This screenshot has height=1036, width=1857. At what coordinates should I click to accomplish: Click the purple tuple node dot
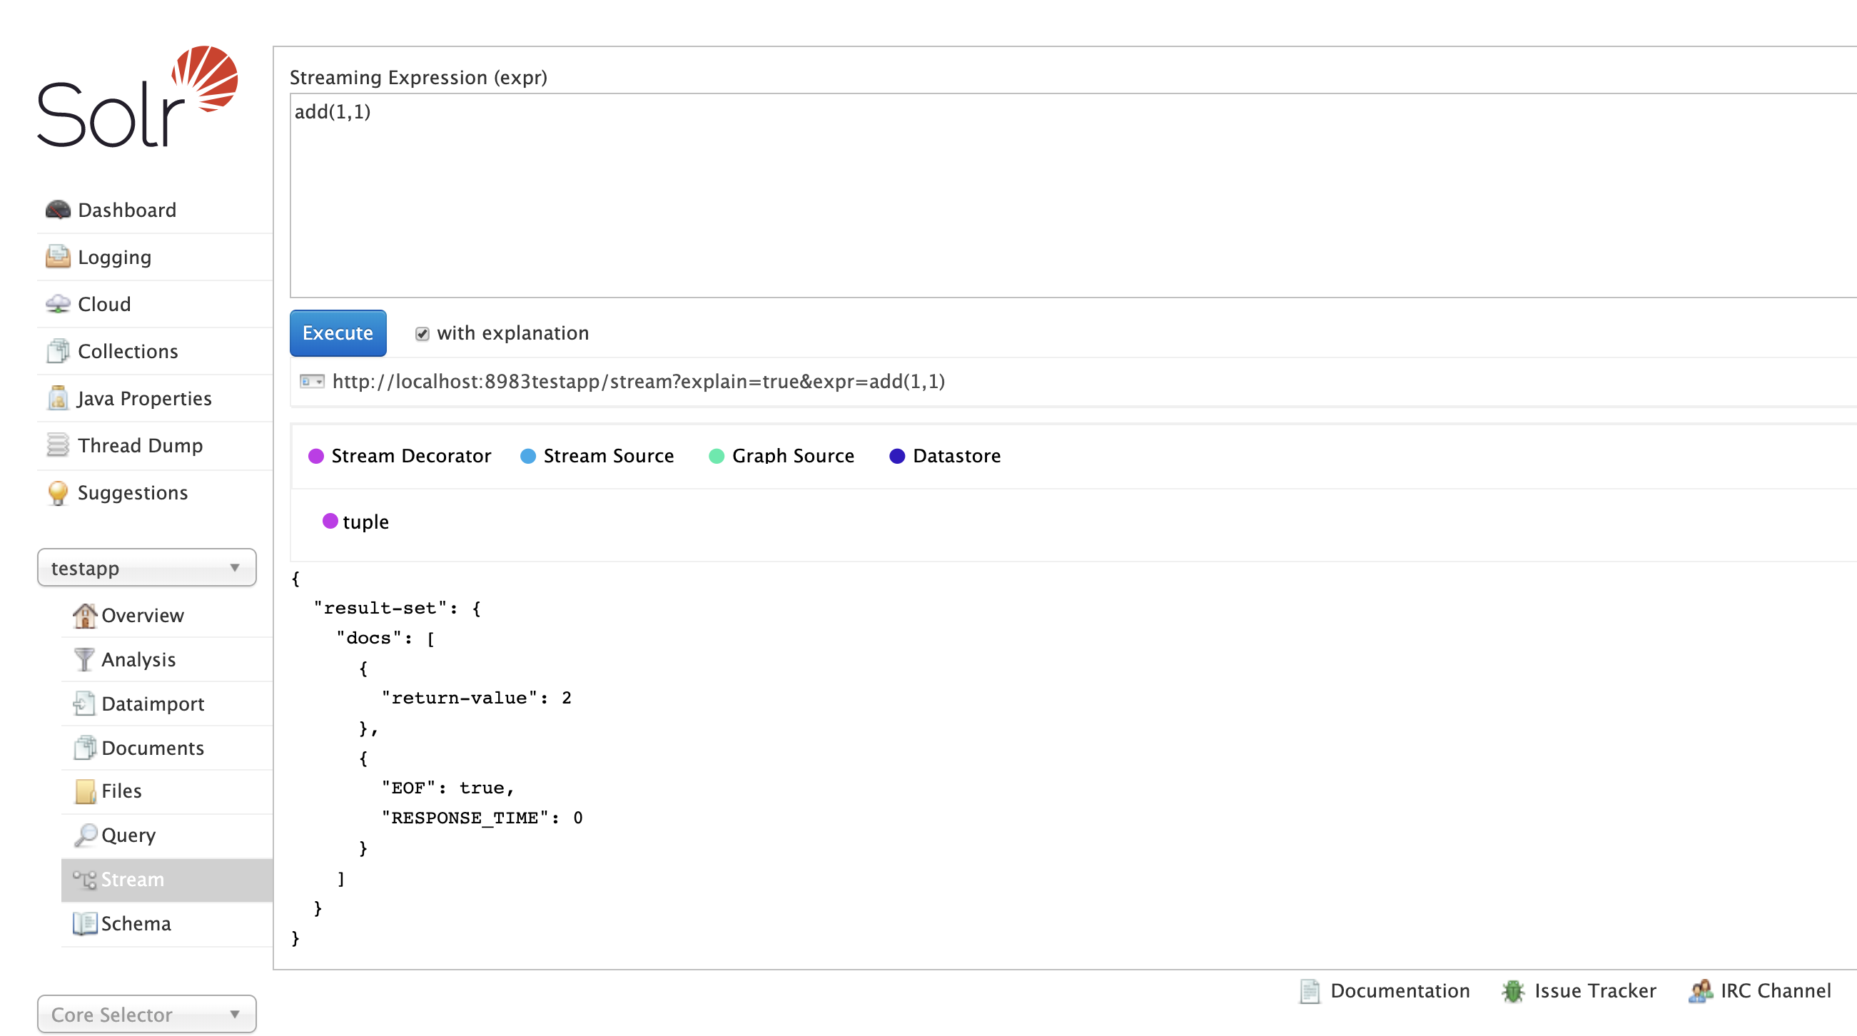(x=330, y=522)
